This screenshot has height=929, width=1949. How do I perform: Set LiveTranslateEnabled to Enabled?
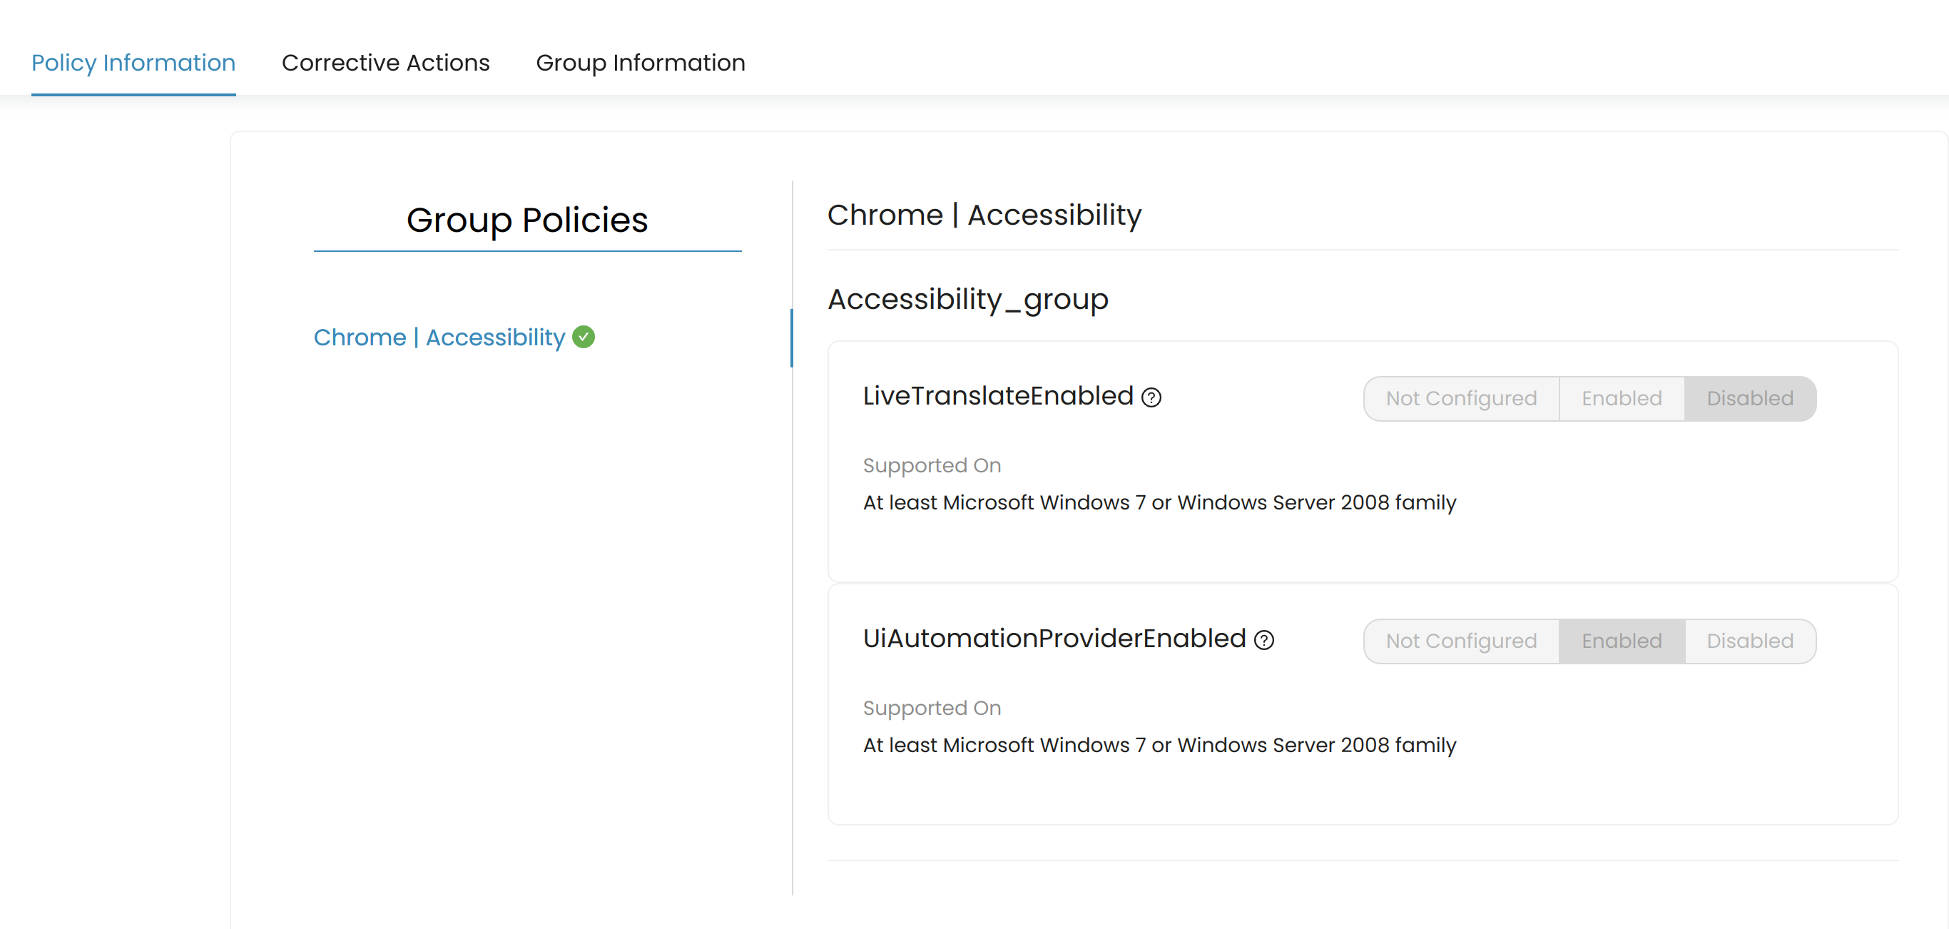(x=1622, y=399)
